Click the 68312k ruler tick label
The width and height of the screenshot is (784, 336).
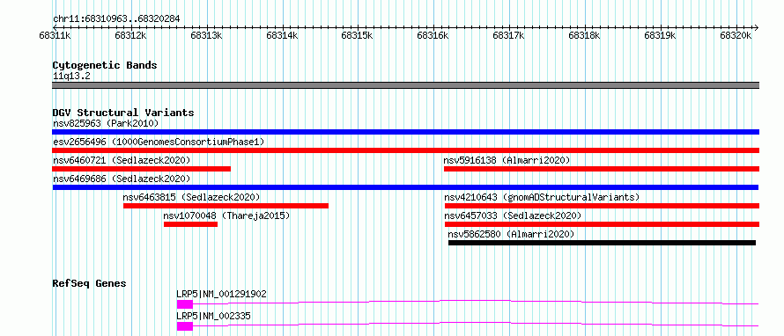click(x=130, y=35)
